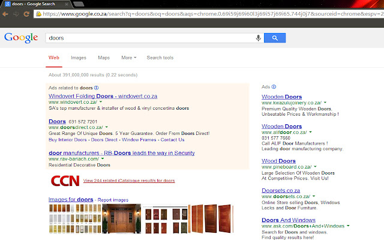The height and width of the screenshot is (240, 384).
Task: Click the www.pineboard.co.za green URL
Action: click(x=287, y=167)
